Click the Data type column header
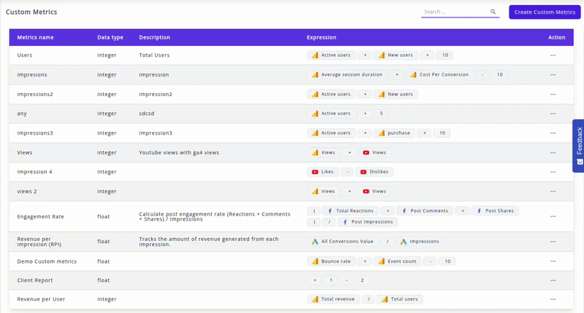Viewport: 584px width, 313px height. pos(110,37)
